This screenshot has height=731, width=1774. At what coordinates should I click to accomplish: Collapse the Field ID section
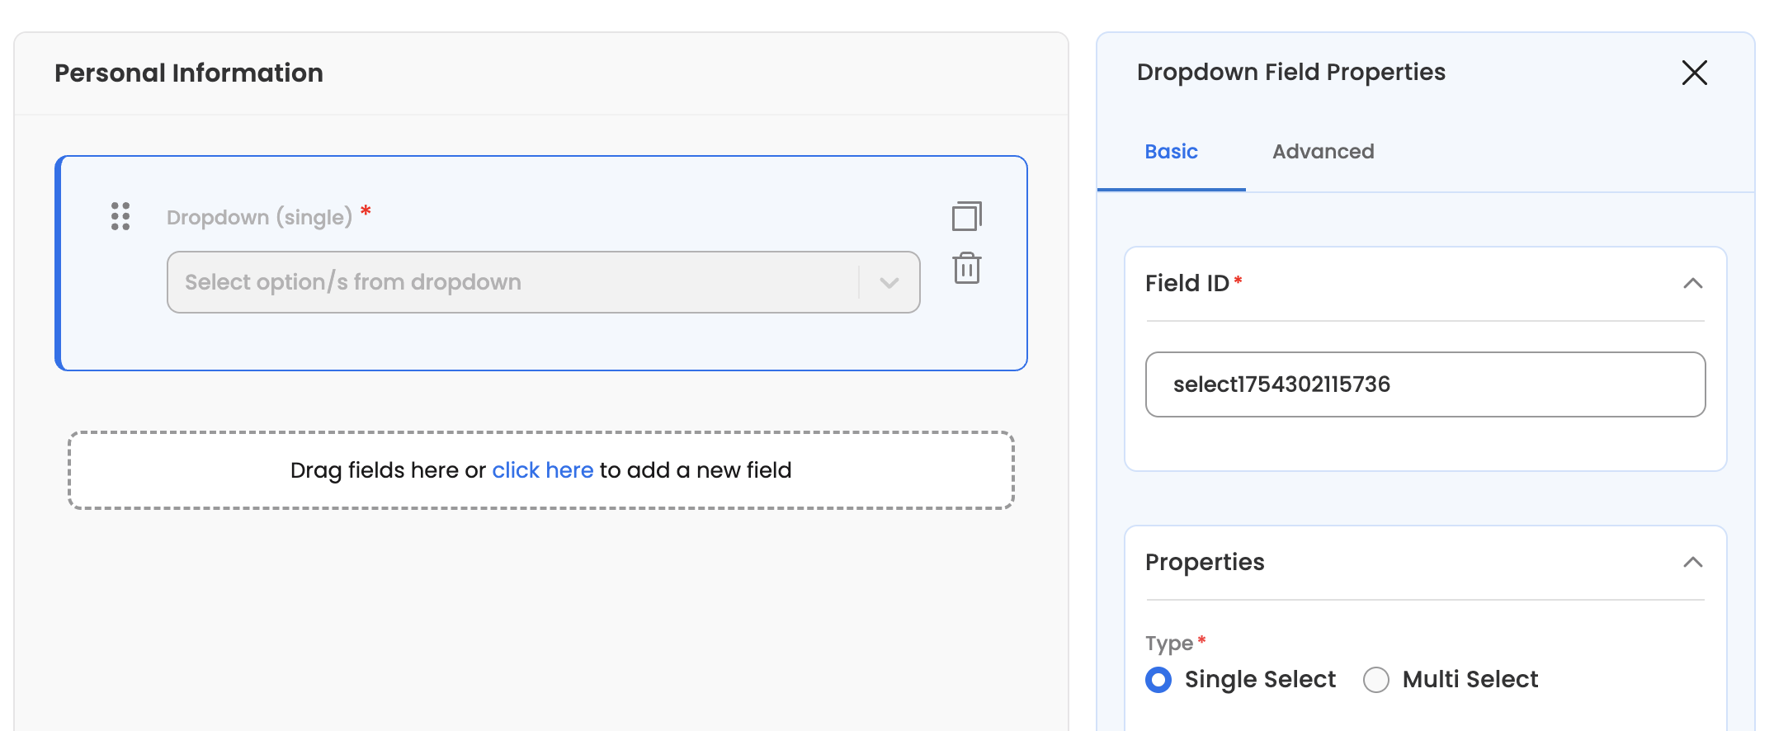coord(1692,284)
